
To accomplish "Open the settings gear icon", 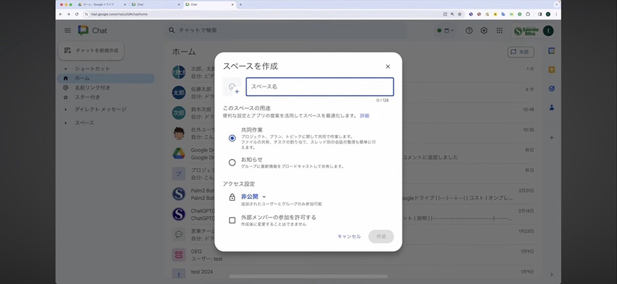I will [484, 31].
